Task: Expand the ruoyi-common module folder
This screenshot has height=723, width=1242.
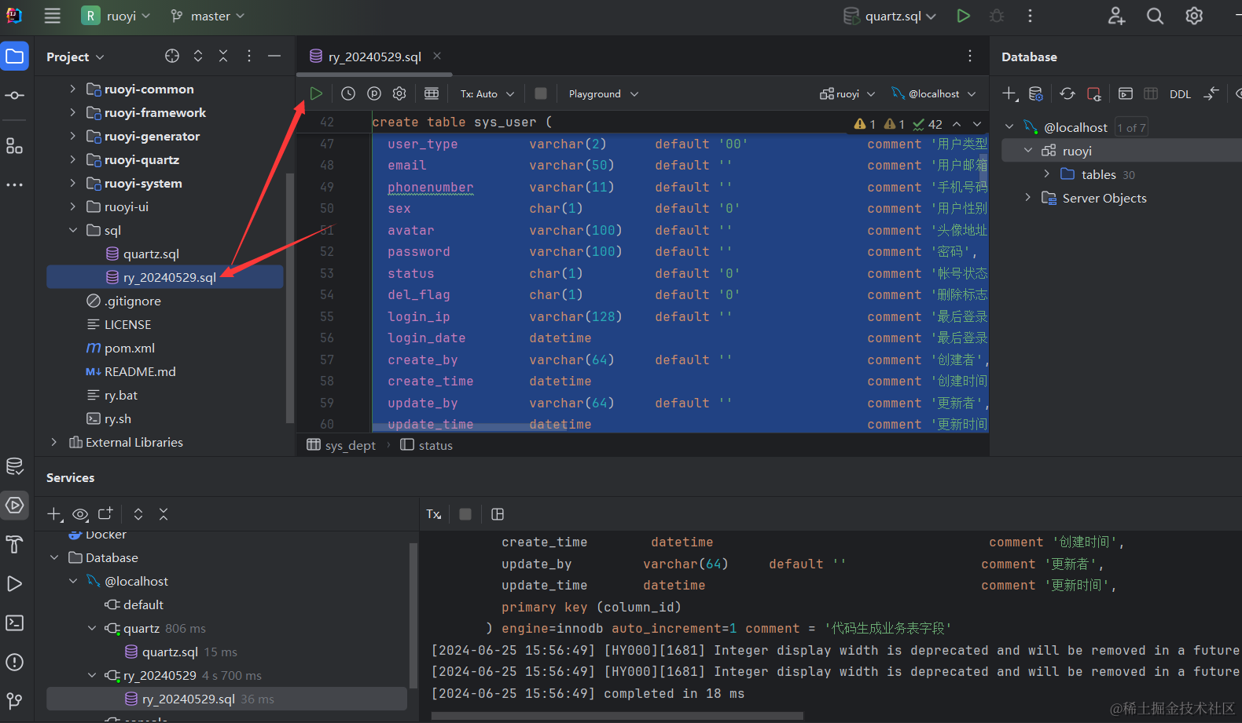Action: [73, 89]
